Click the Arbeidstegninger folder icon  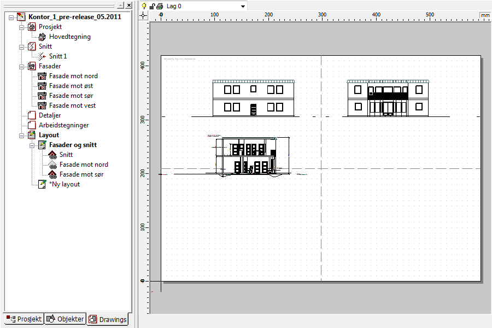click(x=32, y=125)
